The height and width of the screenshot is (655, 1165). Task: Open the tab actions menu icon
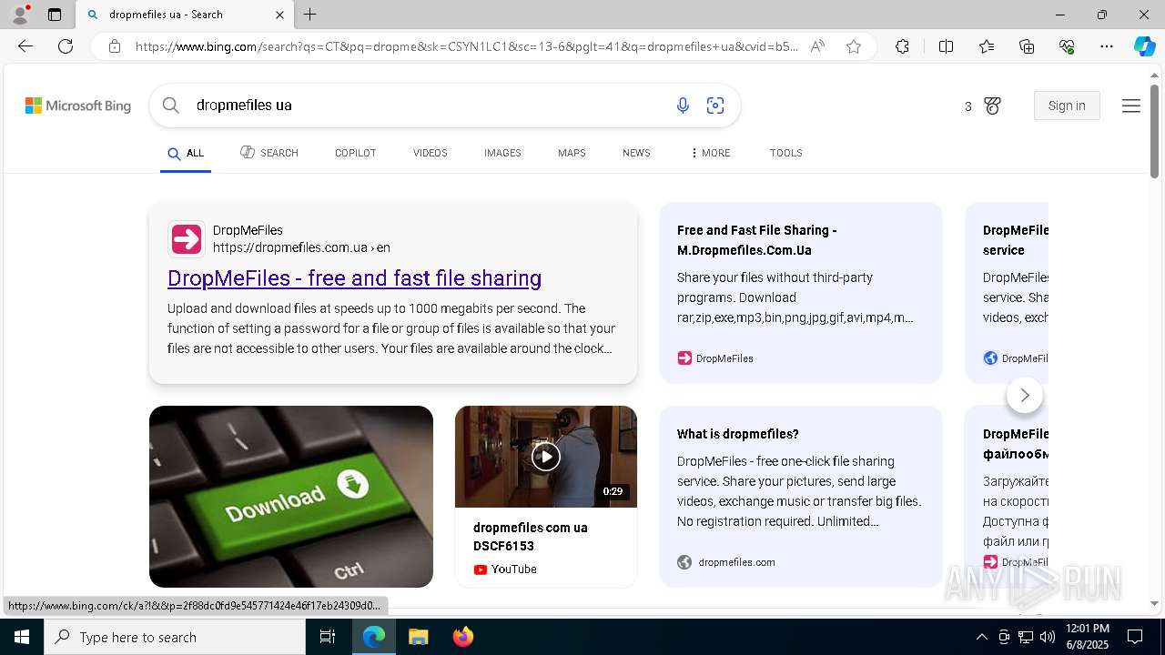coord(55,15)
